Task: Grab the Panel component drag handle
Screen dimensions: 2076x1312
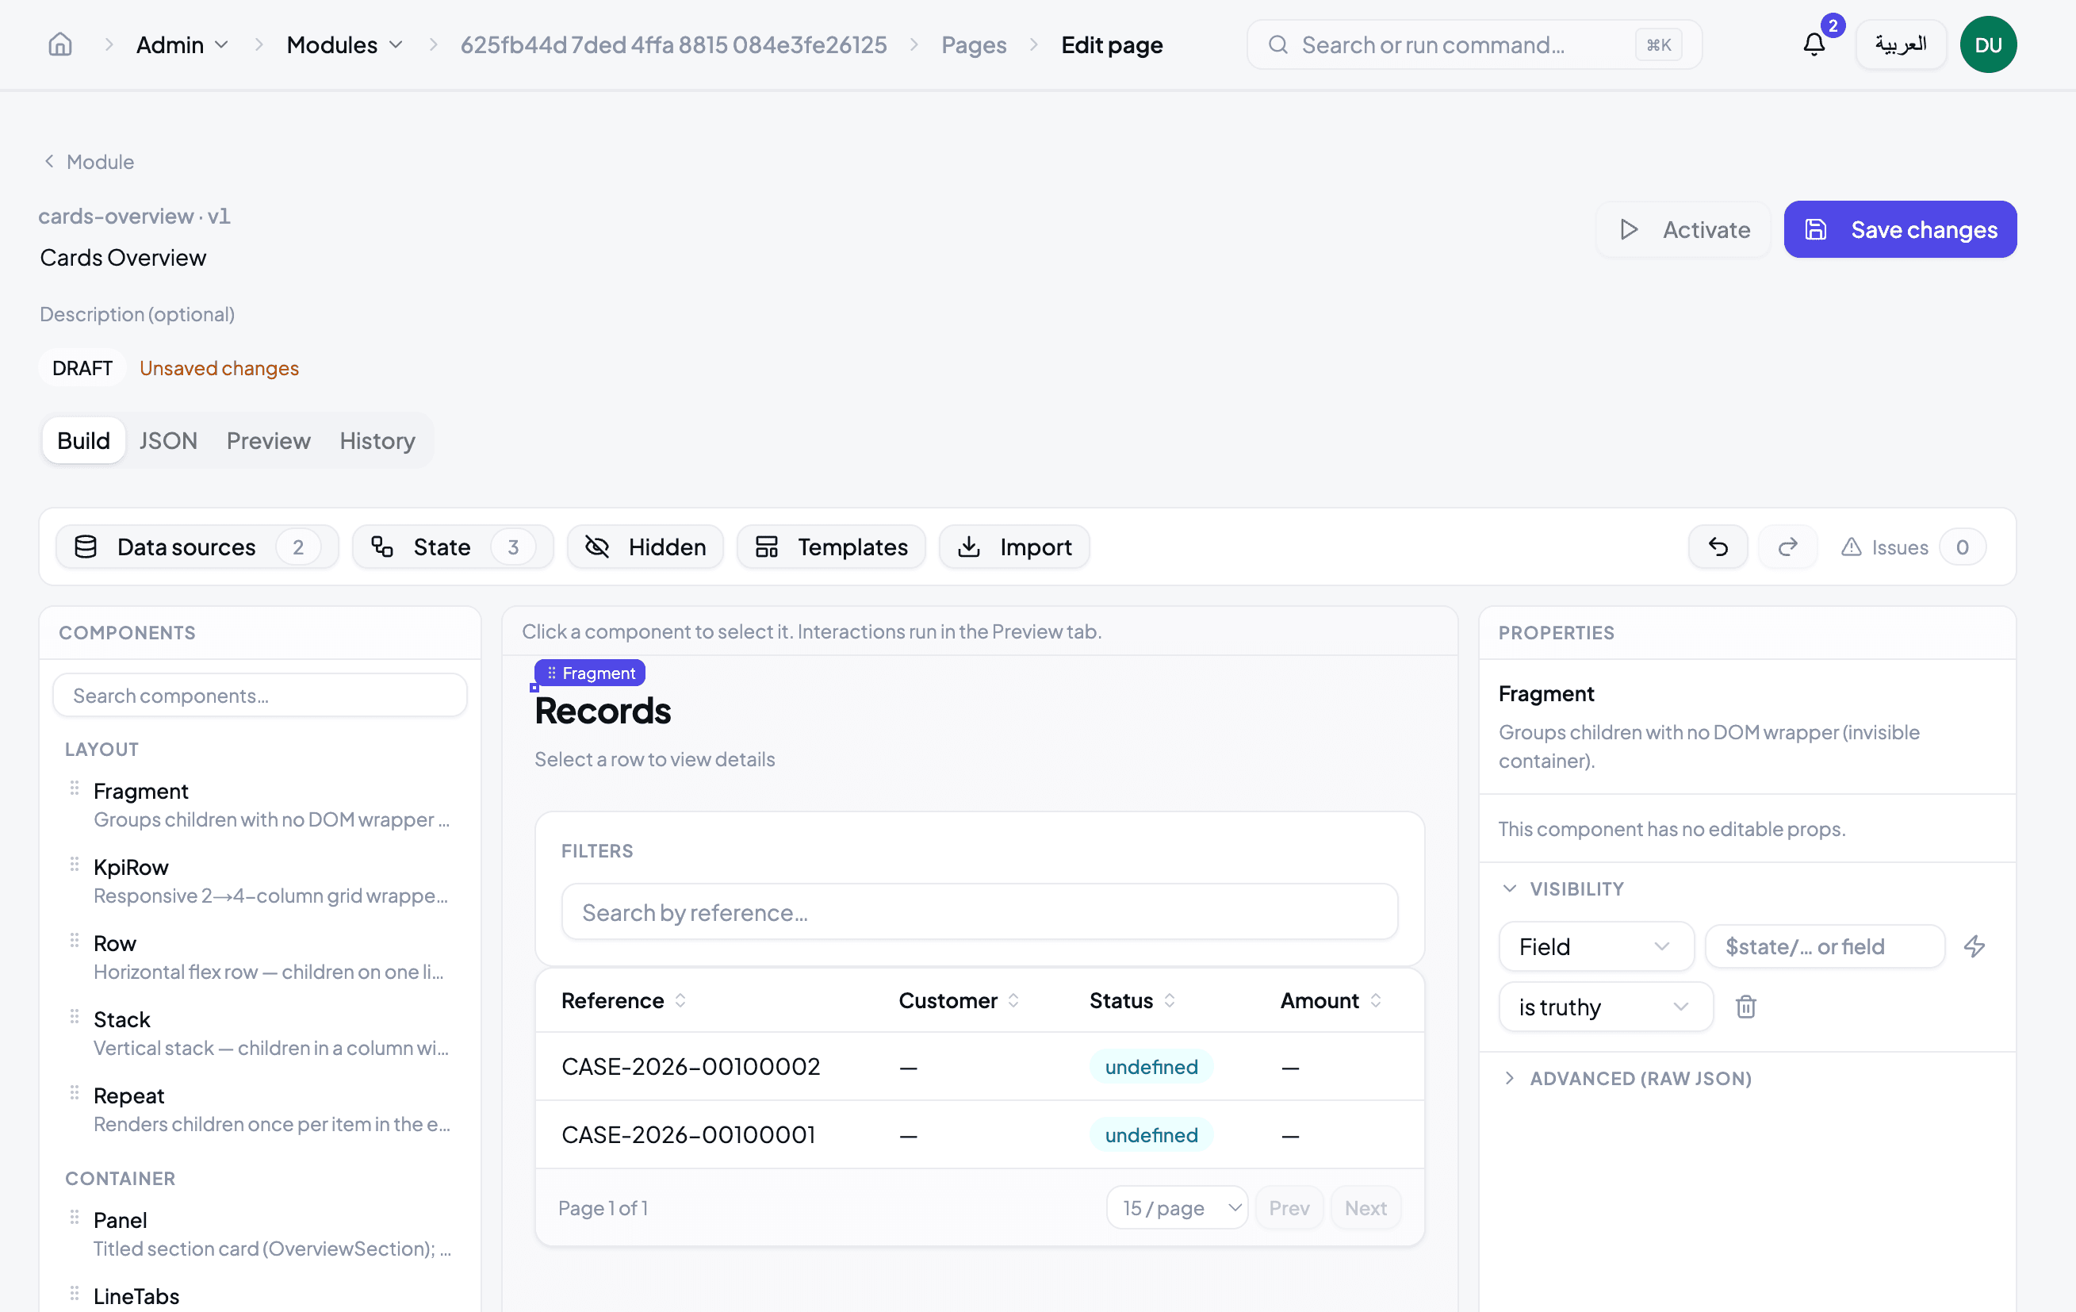Action: pyautogui.click(x=75, y=1216)
